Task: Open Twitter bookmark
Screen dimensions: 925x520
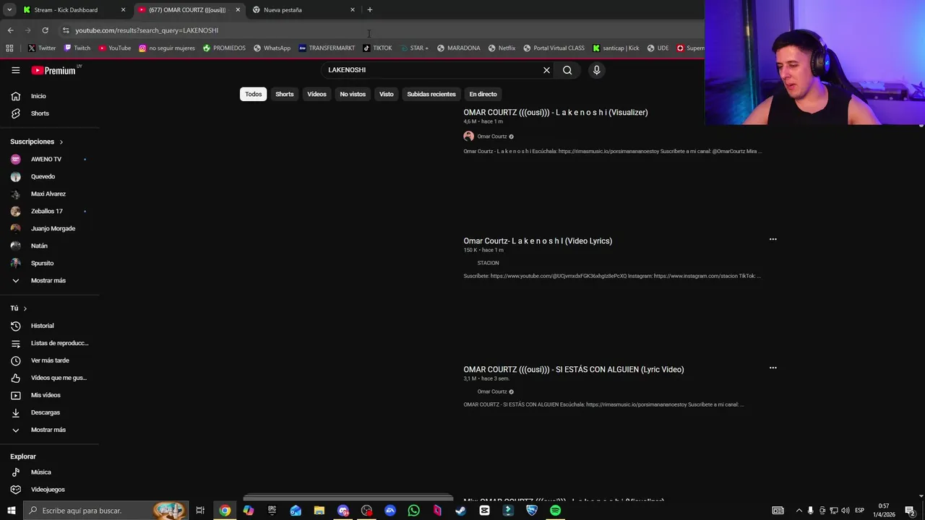Action: 42,48
